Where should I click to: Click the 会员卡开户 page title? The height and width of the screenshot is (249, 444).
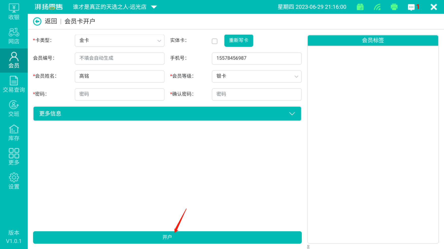(x=80, y=21)
